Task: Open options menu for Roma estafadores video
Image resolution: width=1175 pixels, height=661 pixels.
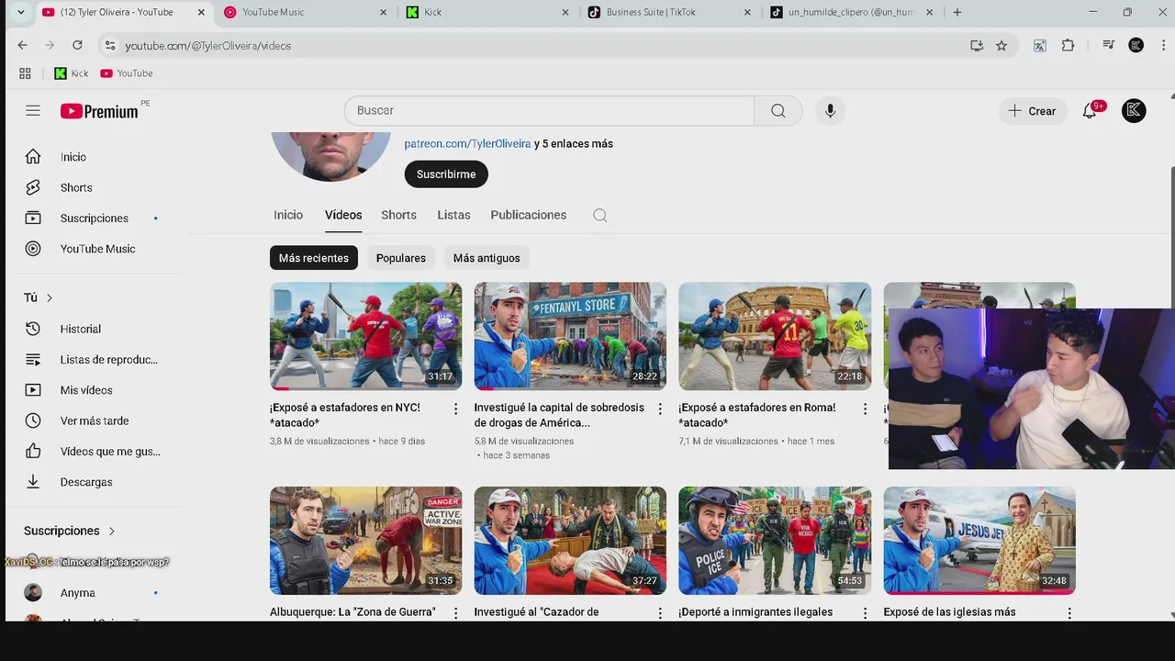Action: (864, 409)
